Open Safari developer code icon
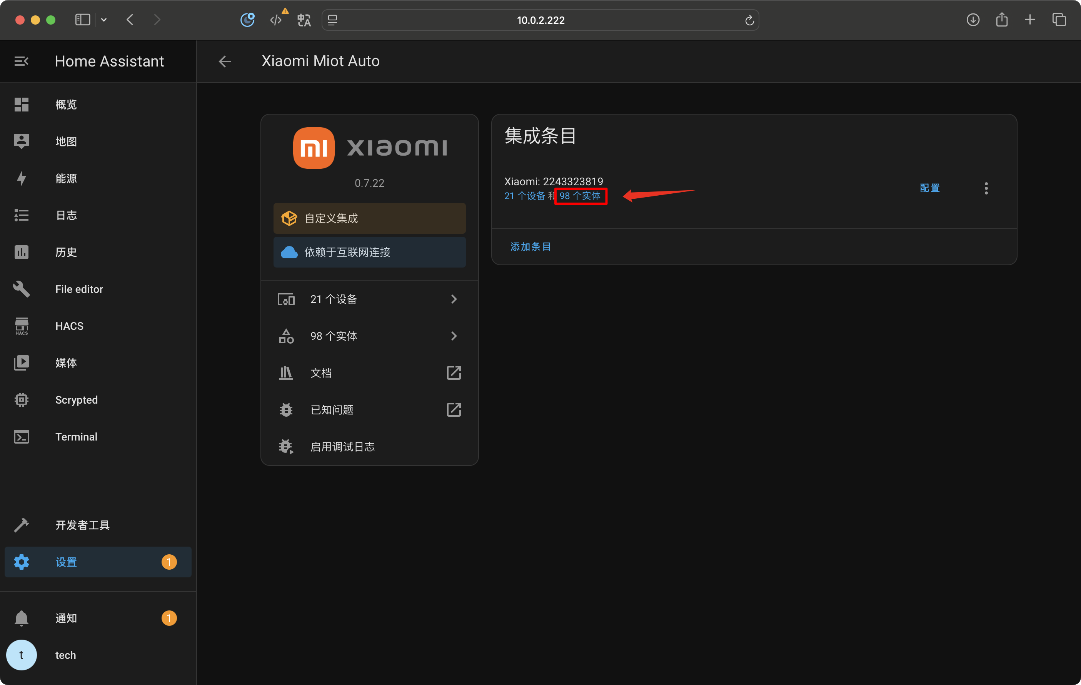Viewport: 1081px width, 685px height. coord(276,20)
